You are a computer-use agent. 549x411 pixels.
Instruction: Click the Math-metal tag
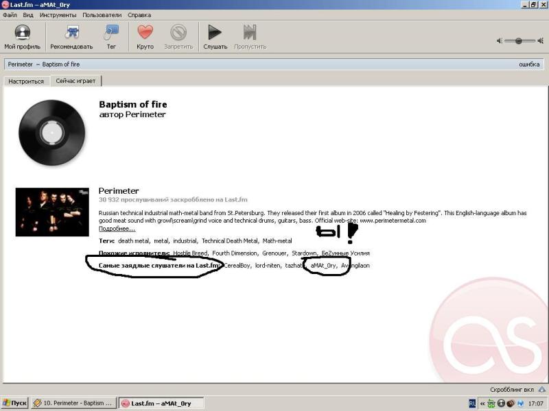coord(277,241)
